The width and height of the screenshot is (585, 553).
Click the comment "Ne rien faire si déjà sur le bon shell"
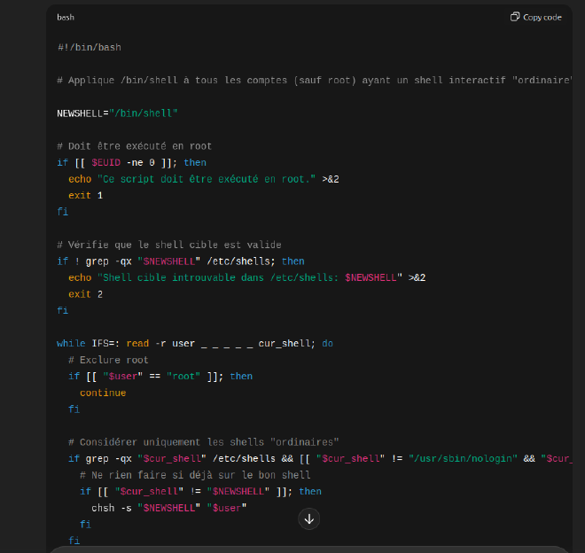pos(195,475)
